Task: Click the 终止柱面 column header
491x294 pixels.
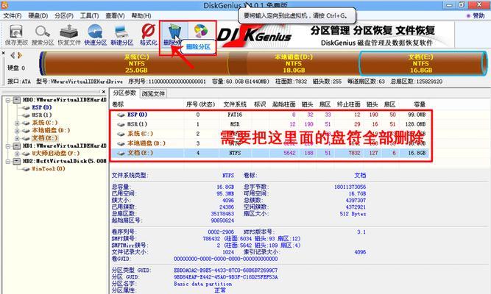Action: click(348, 104)
